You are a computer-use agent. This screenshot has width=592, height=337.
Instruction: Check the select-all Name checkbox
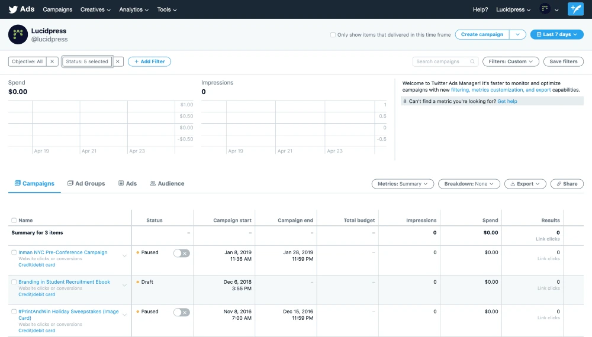(x=14, y=220)
